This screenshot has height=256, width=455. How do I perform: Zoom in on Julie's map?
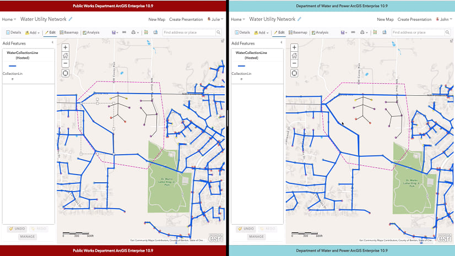pos(66,47)
